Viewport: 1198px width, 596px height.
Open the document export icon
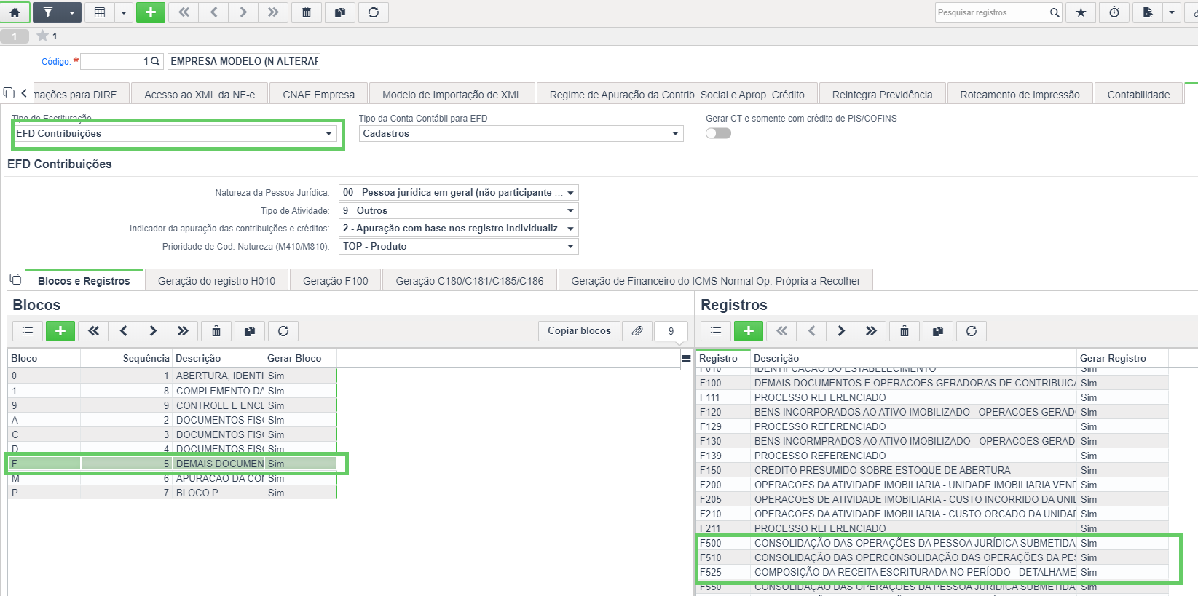[x=1148, y=12]
